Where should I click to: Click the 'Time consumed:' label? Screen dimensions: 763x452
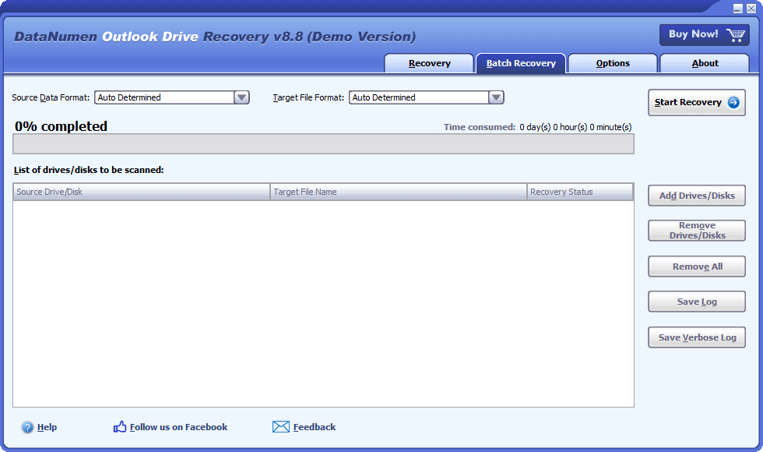pyautogui.click(x=480, y=127)
